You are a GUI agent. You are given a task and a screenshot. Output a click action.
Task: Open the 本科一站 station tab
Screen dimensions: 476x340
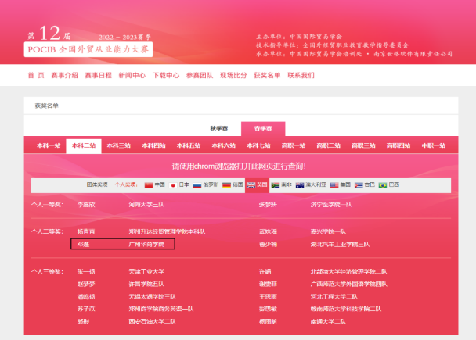[48, 145]
